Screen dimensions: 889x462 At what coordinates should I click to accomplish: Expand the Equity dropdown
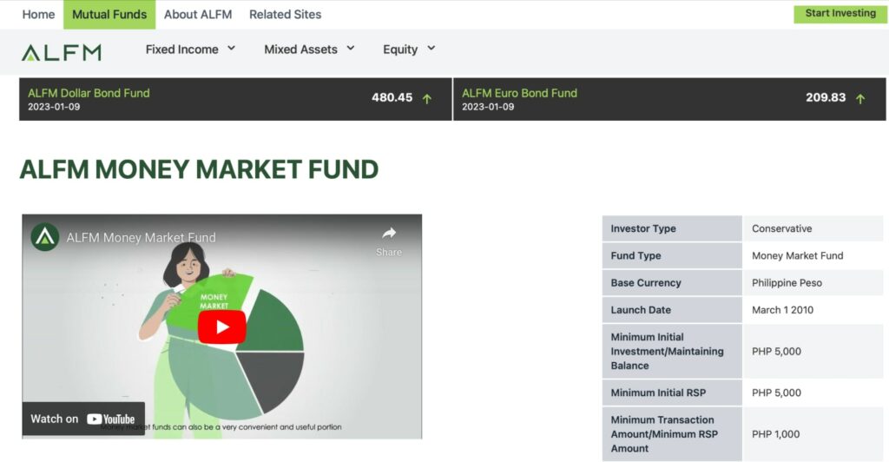point(409,49)
